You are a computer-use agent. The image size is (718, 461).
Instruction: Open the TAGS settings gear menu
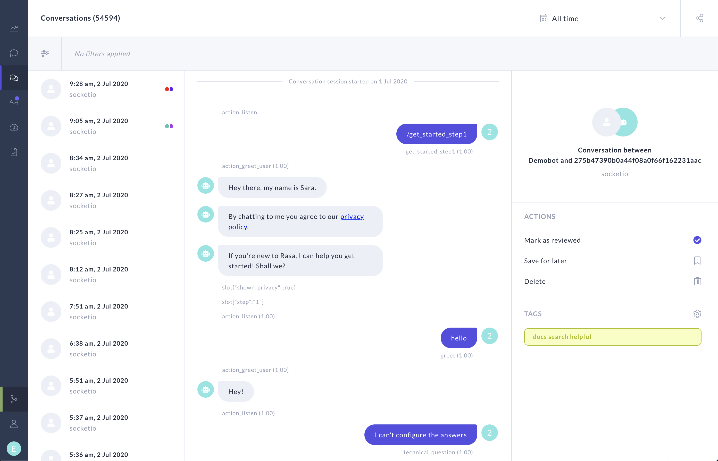(x=698, y=313)
